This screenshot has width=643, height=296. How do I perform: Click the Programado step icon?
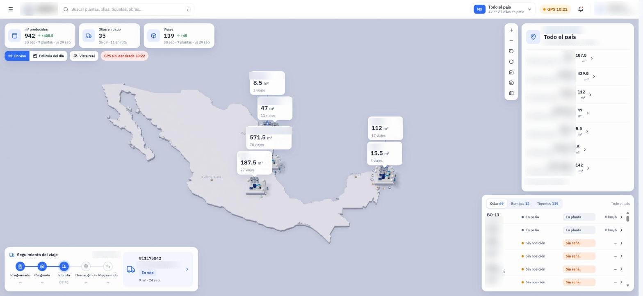(x=20, y=266)
